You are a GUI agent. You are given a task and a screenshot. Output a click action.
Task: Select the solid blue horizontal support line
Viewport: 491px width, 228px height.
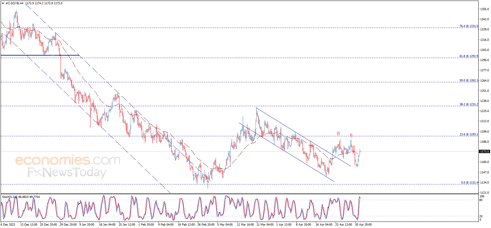(x=40, y=55)
